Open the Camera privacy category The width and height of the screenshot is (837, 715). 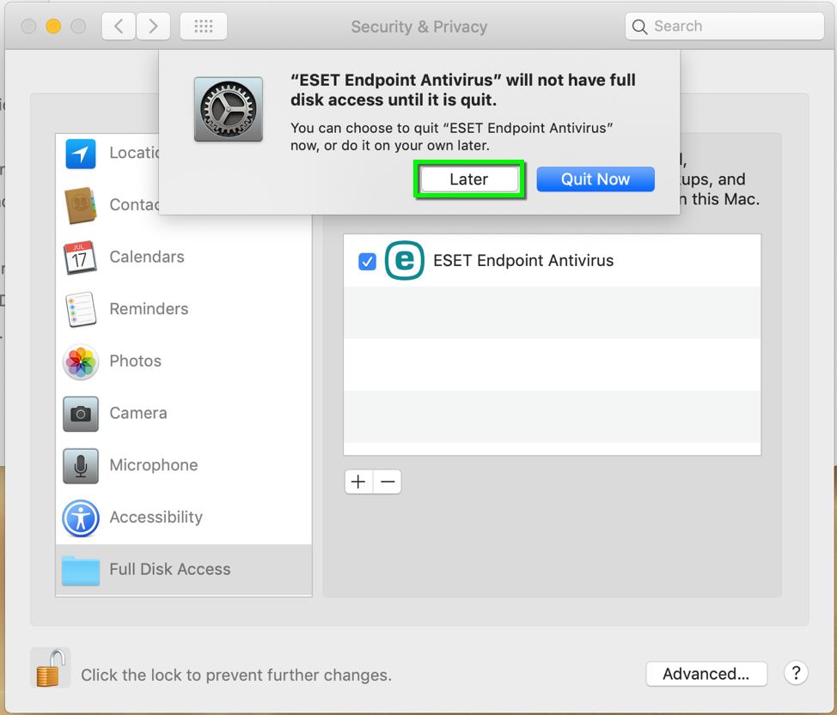[x=184, y=414]
